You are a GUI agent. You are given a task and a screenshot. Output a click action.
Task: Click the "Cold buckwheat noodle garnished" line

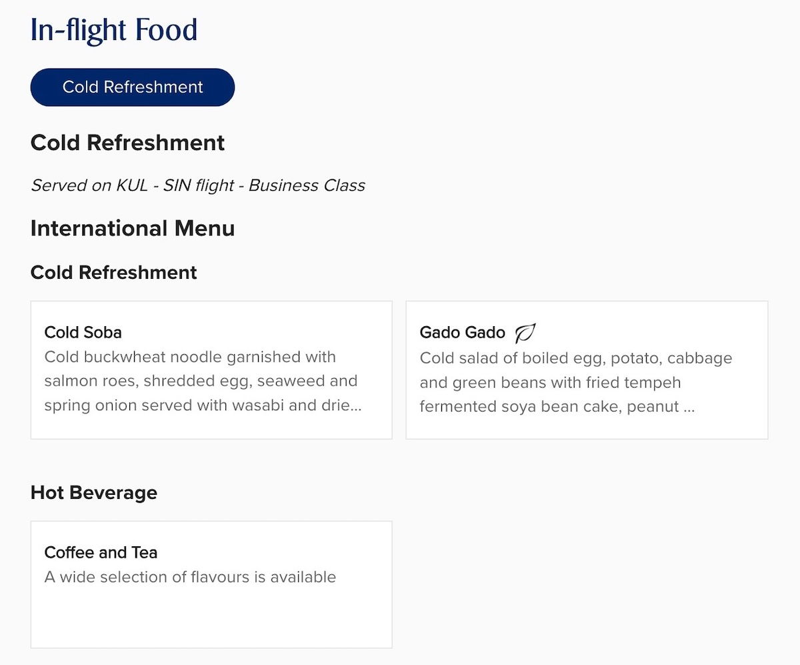[x=190, y=357]
